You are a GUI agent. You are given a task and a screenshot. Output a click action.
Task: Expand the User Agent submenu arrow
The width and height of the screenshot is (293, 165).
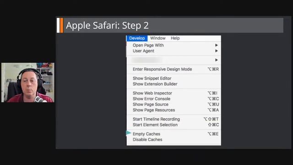(217, 51)
